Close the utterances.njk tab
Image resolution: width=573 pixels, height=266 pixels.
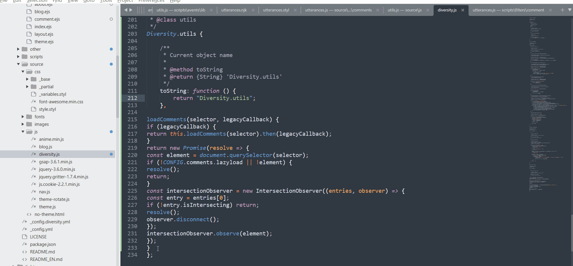click(x=253, y=10)
